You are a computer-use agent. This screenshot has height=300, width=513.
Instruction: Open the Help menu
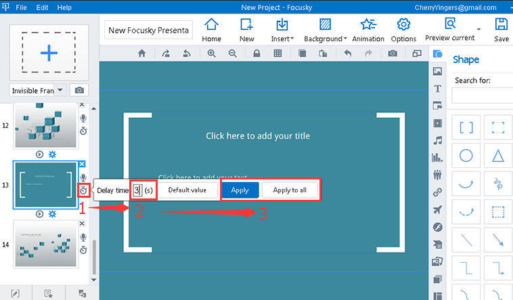[64, 7]
